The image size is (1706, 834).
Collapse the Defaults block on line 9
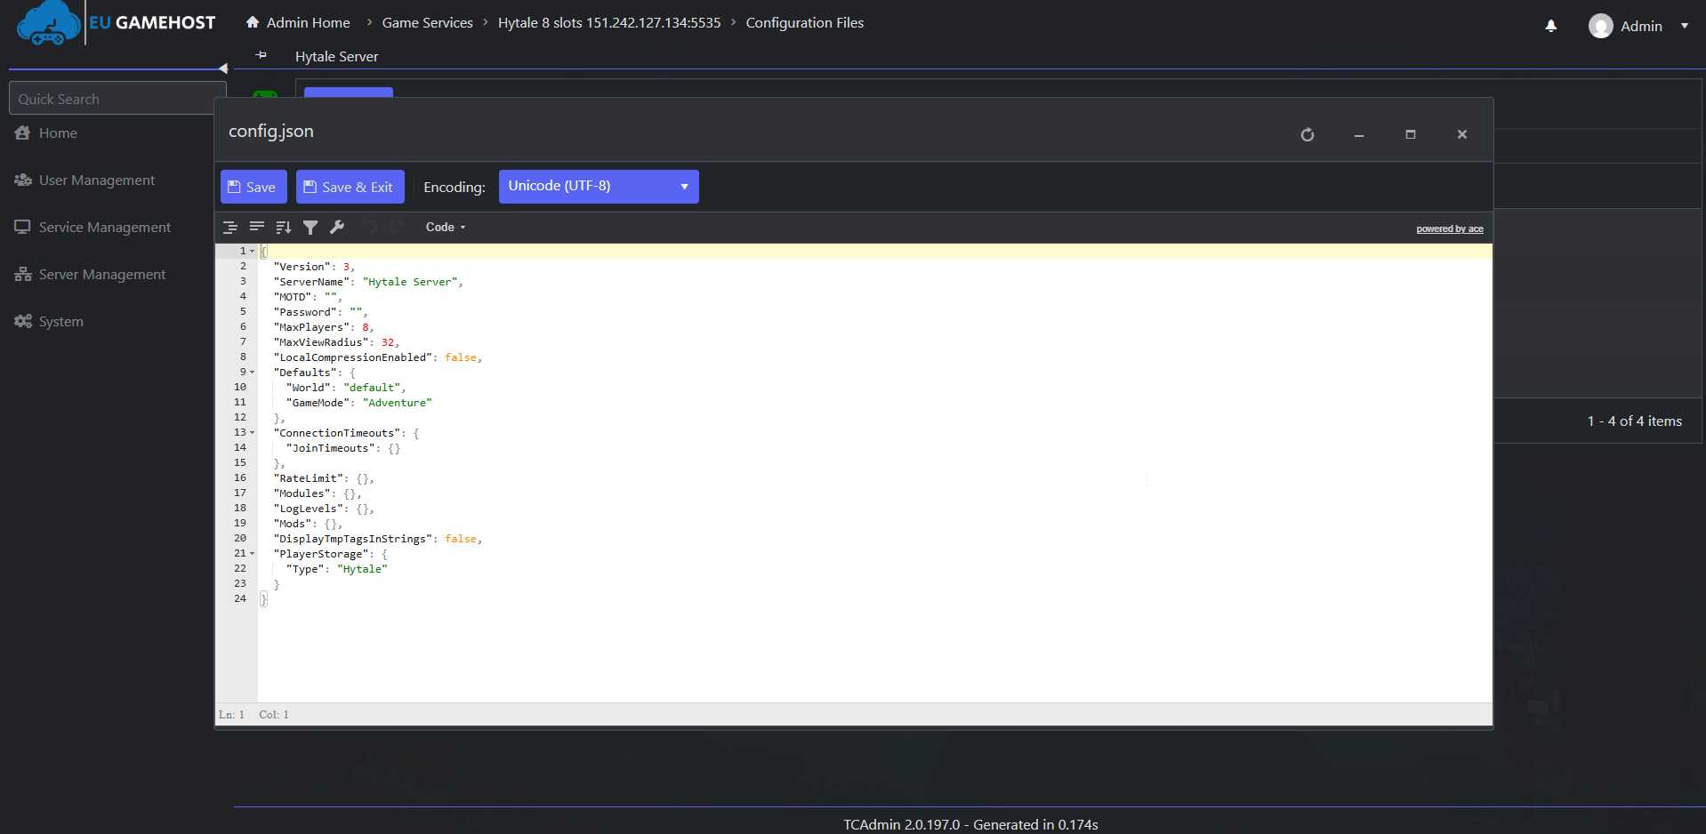click(251, 373)
